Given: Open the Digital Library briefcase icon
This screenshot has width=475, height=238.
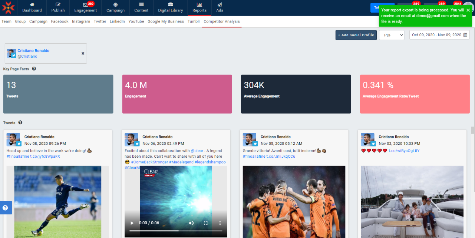Looking at the screenshot, I should [171, 4].
